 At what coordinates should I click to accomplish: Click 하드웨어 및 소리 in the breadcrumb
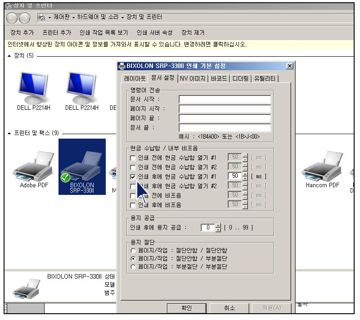pos(98,17)
